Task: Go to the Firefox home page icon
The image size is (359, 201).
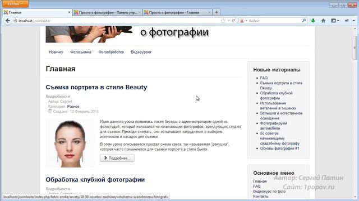Action: pyautogui.click(x=323, y=21)
